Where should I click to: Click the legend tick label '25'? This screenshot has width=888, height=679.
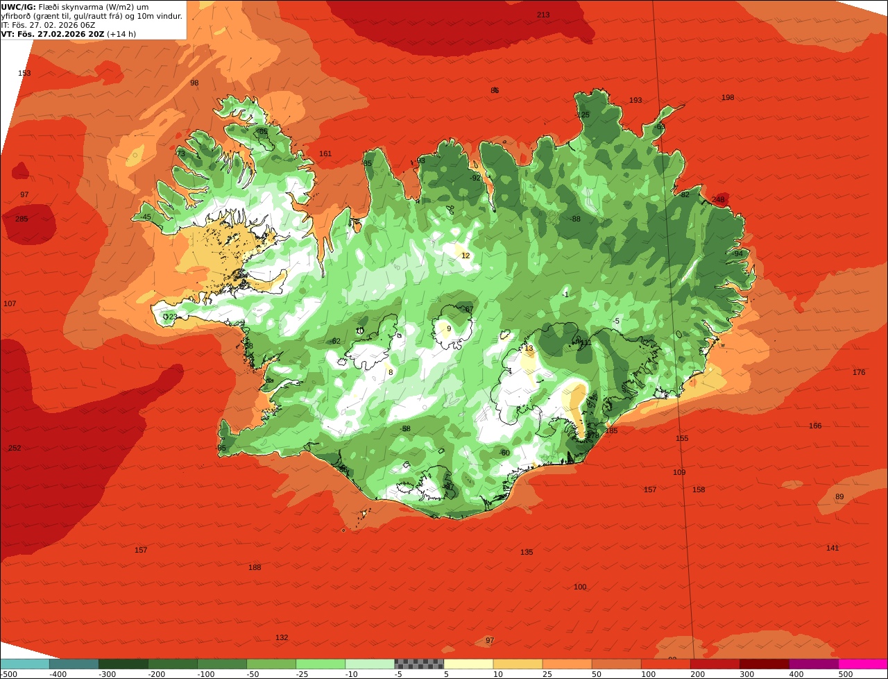[548, 674]
